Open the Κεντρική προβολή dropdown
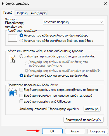 (74, 22)
